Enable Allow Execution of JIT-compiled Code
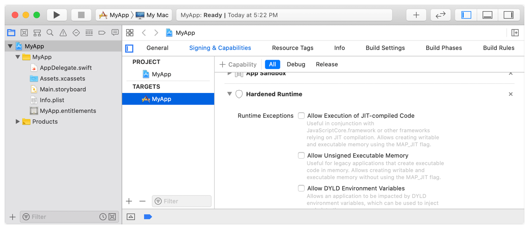529x229 pixels. 301,115
